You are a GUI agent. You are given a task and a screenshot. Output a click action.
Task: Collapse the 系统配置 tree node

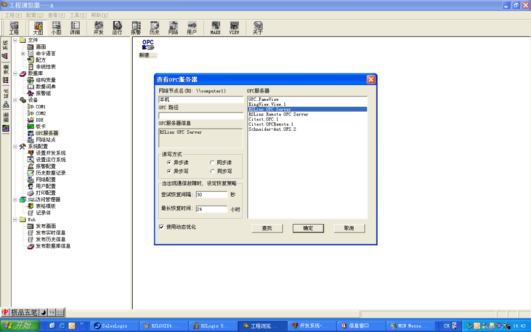point(15,147)
